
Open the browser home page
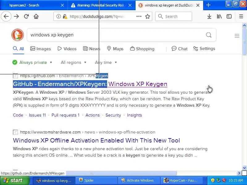36,16
